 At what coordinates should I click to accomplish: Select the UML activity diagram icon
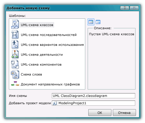click(15, 54)
